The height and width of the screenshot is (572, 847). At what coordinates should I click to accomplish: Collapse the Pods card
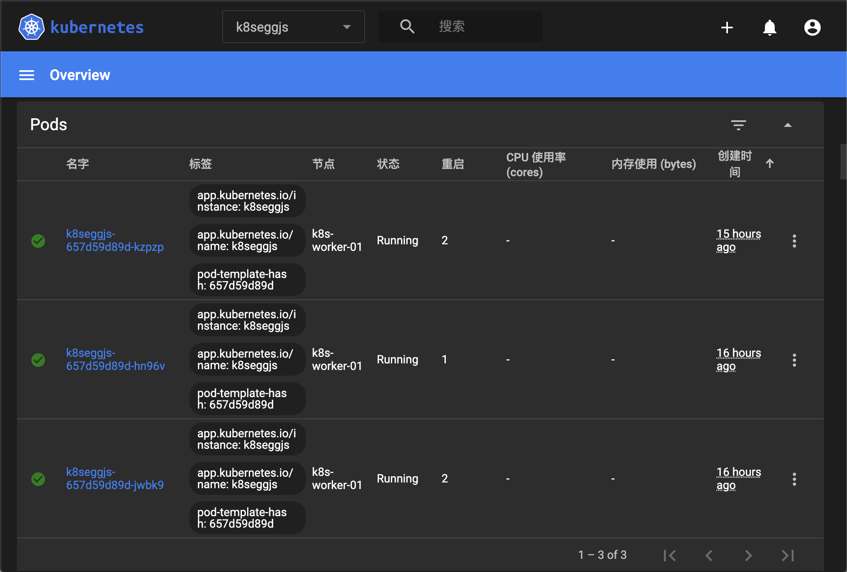point(787,125)
